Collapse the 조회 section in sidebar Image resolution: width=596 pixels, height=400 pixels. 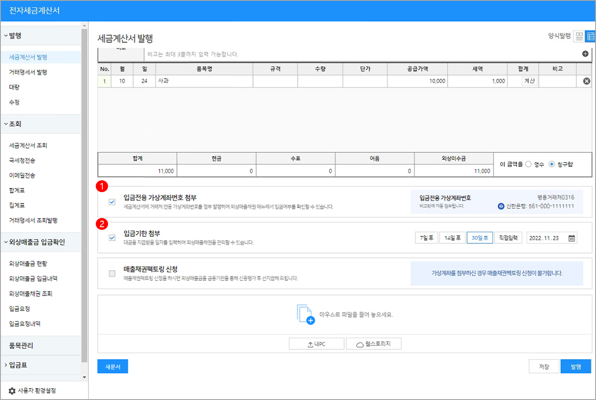pyautogui.click(x=16, y=123)
